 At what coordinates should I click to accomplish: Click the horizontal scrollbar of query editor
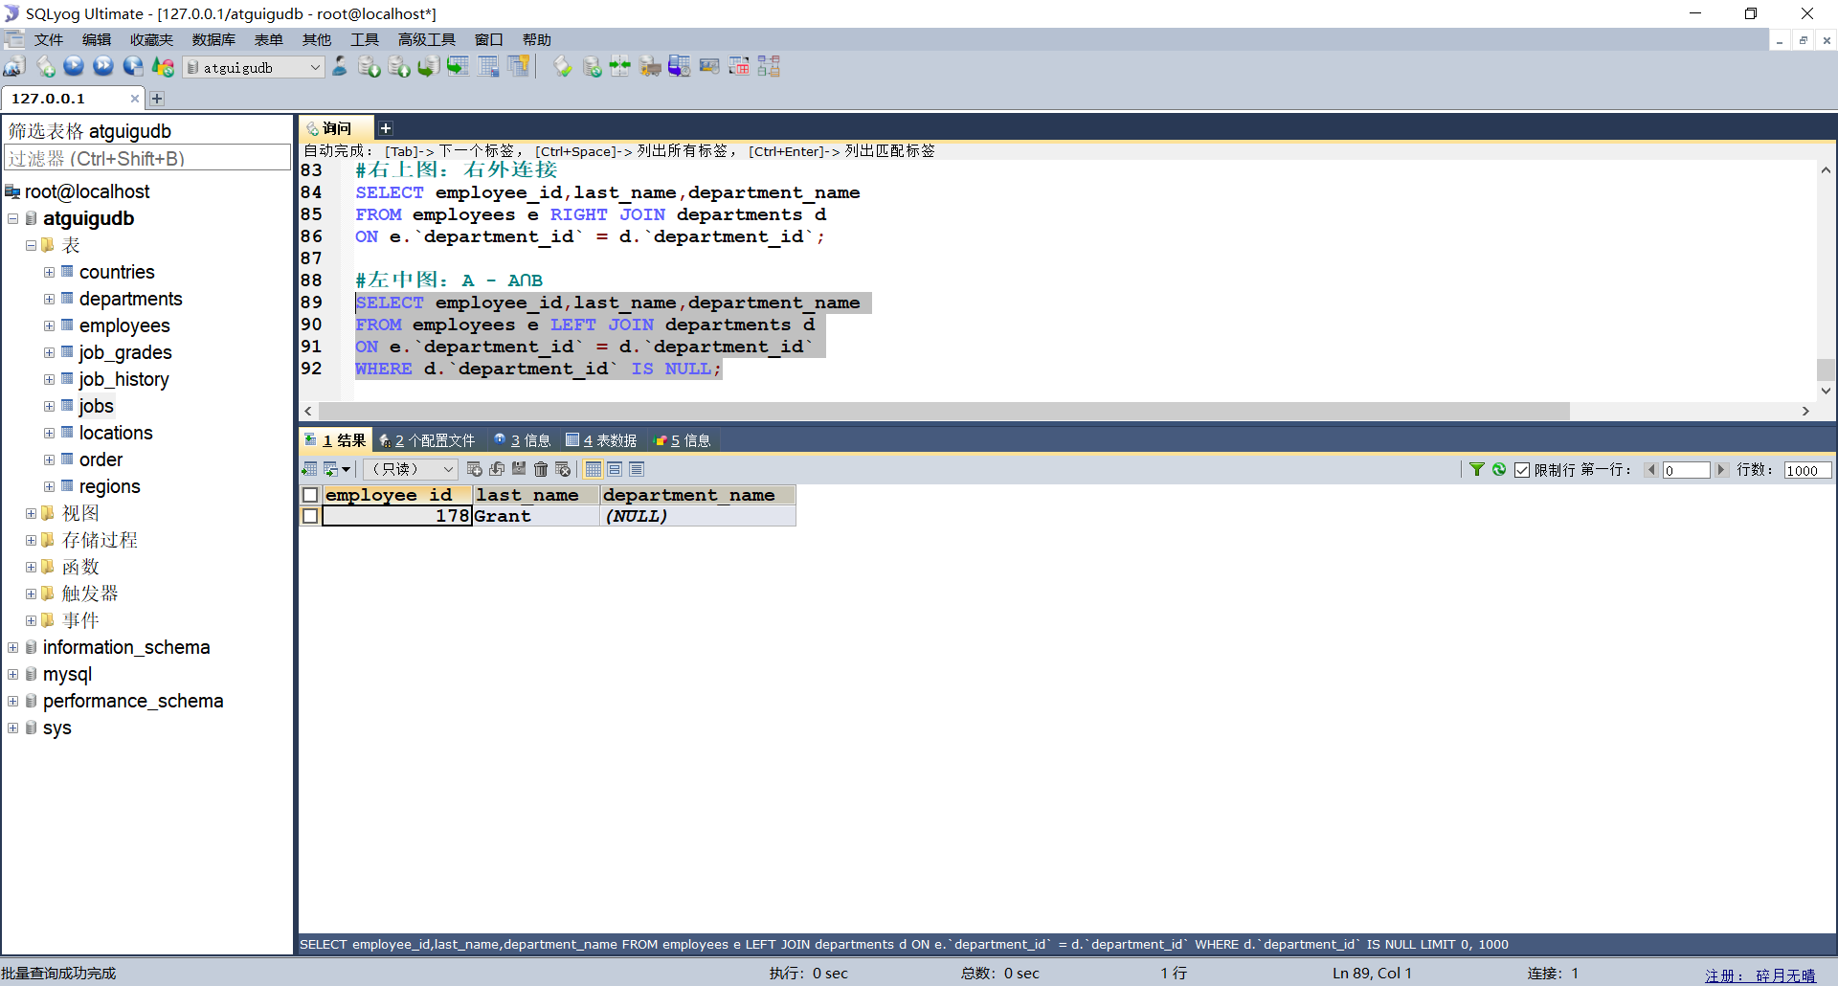pyautogui.click(x=943, y=411)
